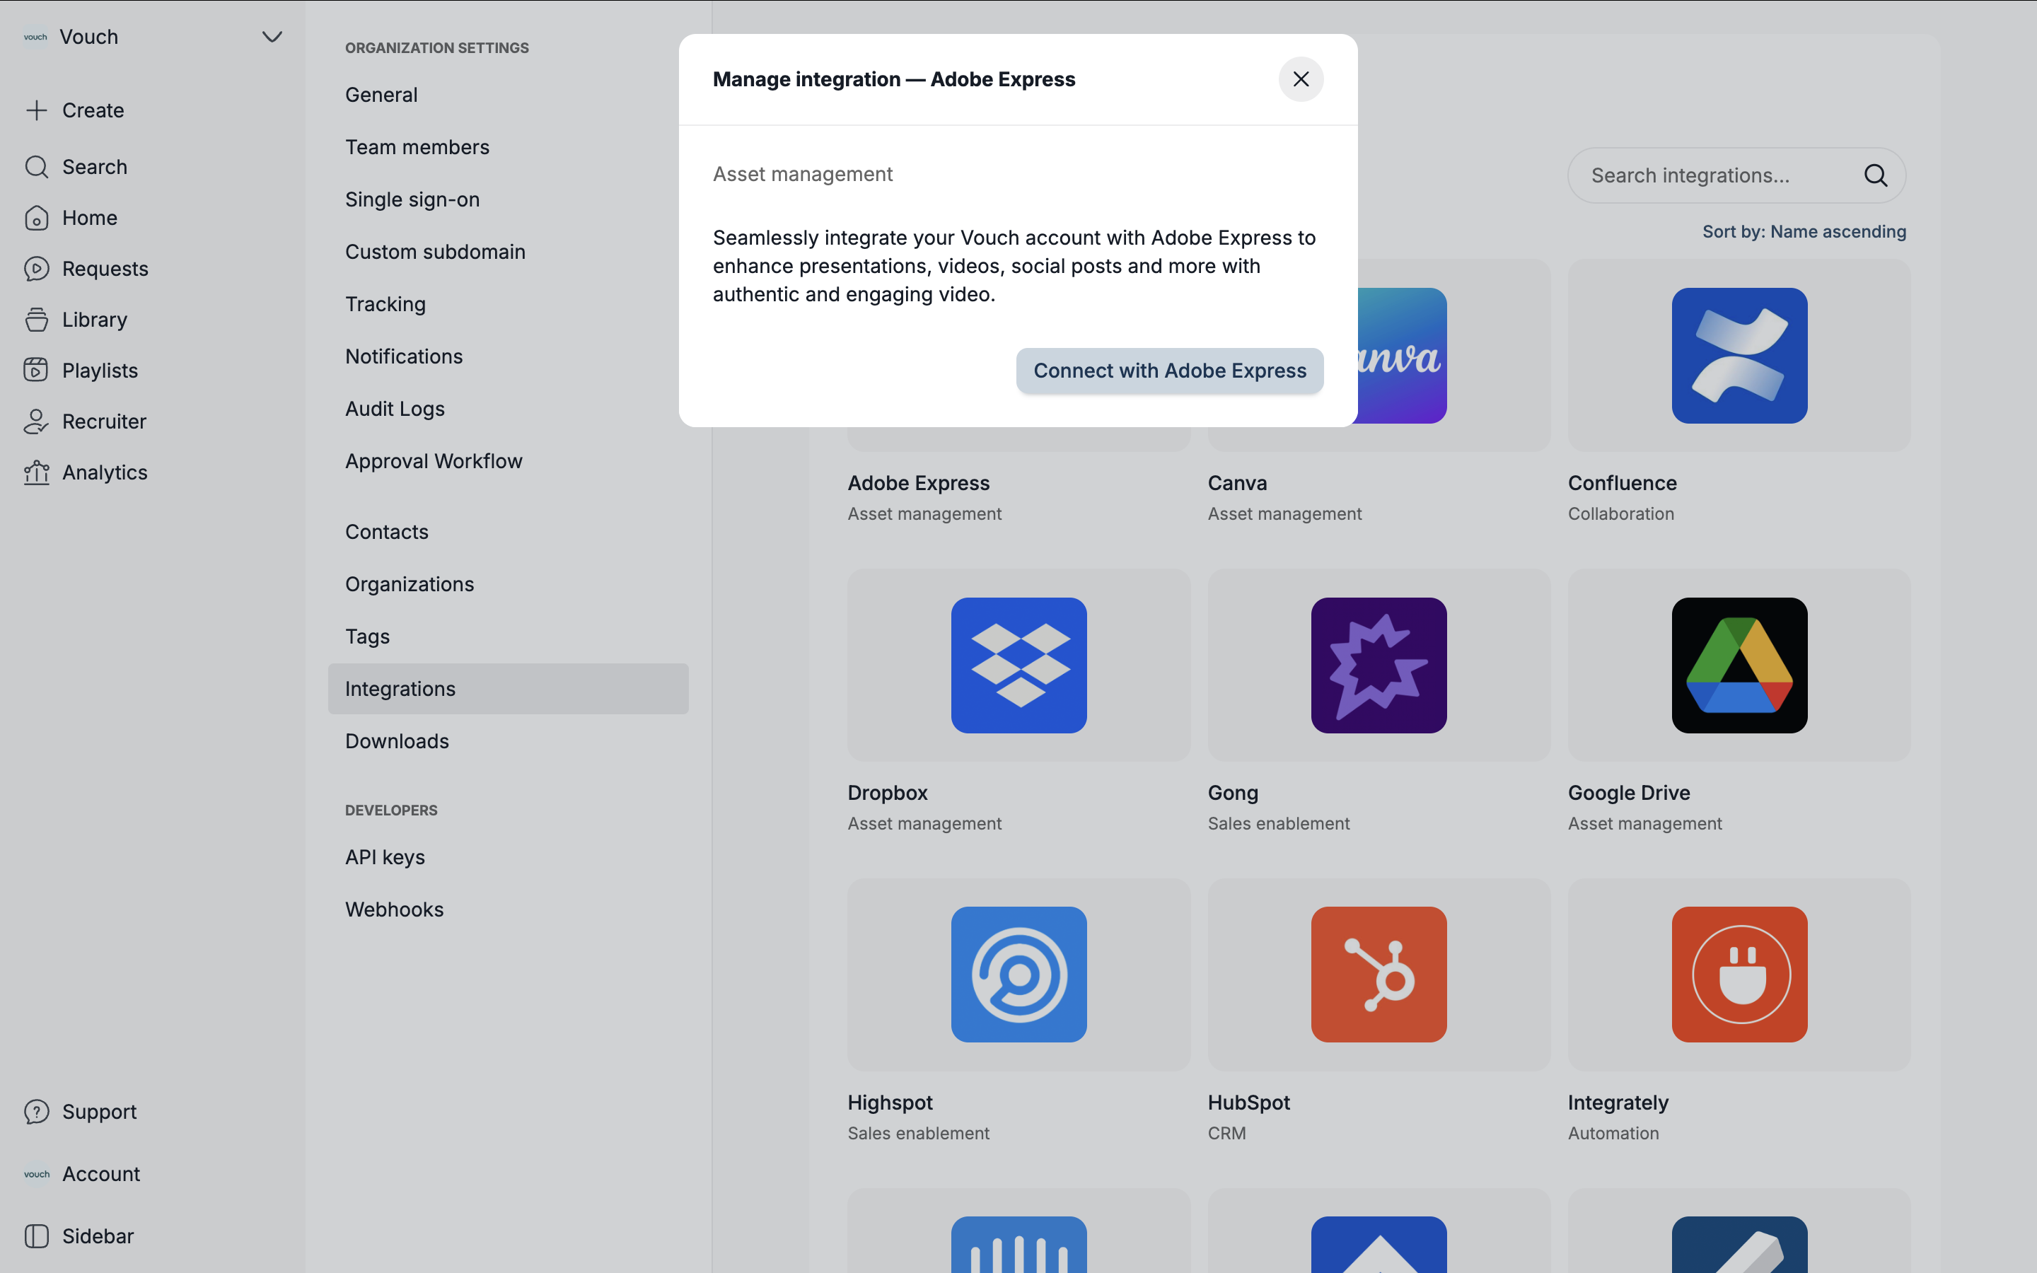Select Integrations in settings menu

click(508, 689)
